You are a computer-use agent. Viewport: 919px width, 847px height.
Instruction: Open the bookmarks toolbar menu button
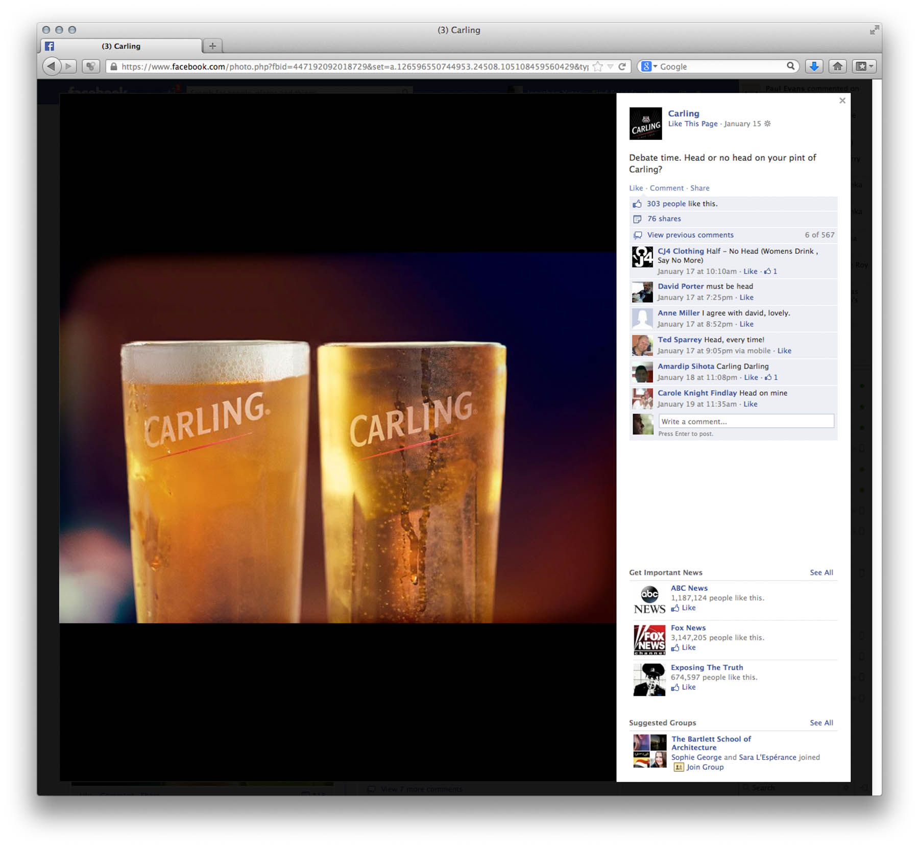tap(864, 66)
